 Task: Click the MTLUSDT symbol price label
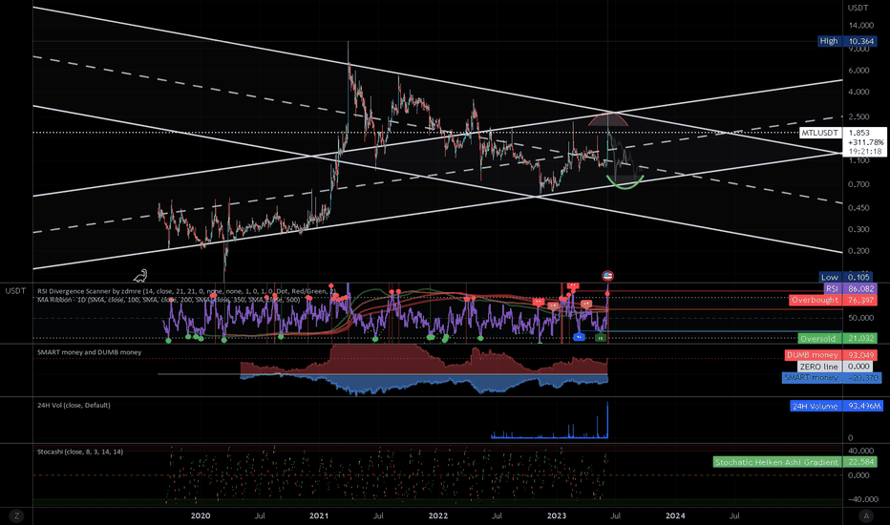pyautogui.click(x=819, y=133)
